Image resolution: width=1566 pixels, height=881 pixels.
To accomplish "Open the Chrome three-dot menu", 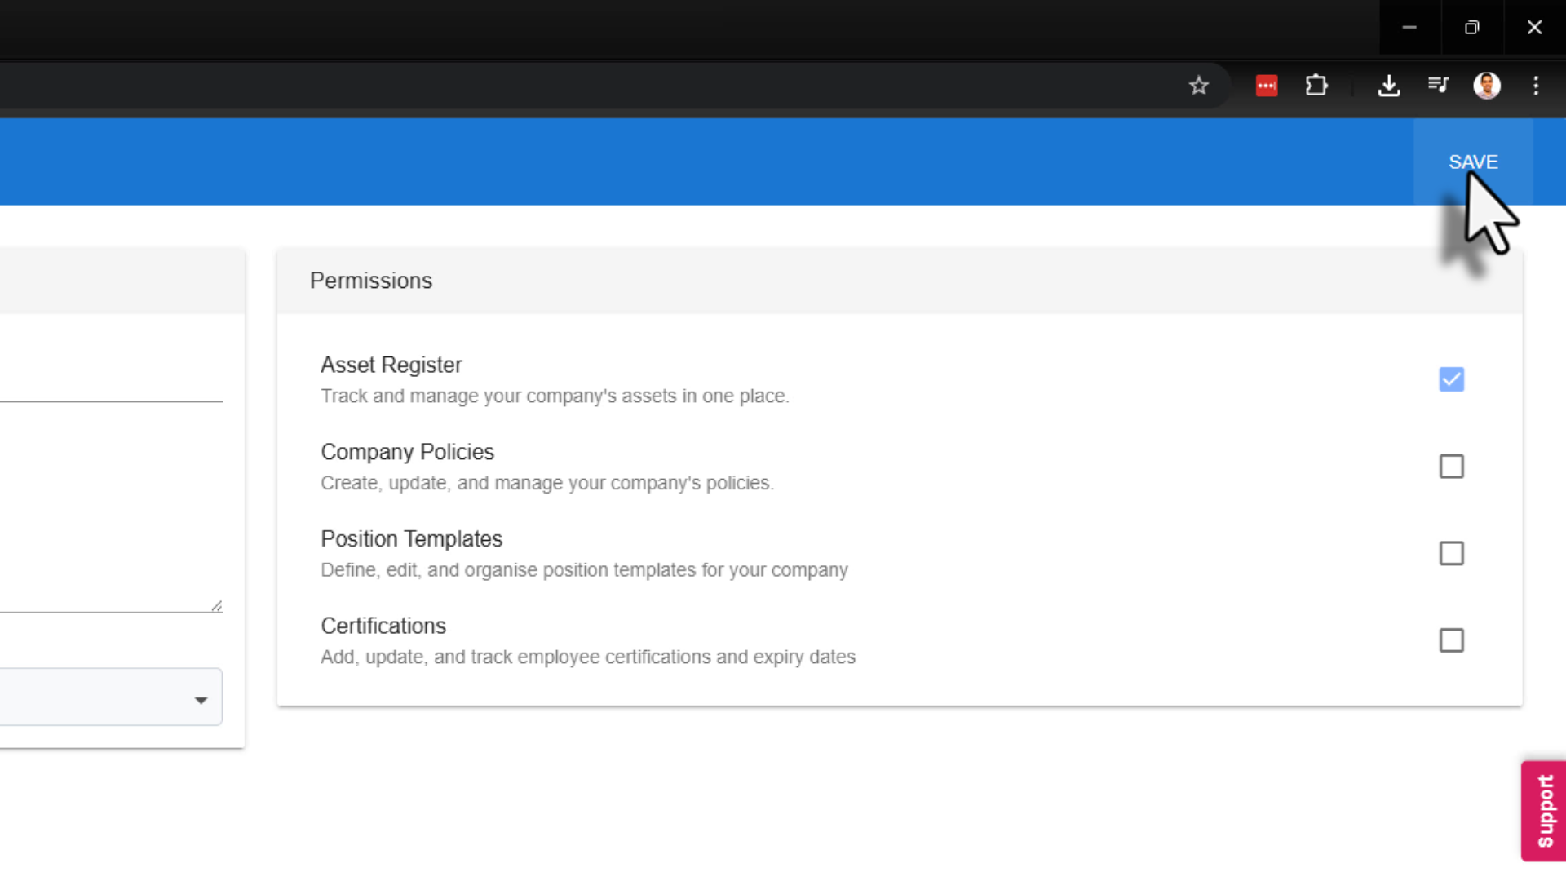I will tap(1536, 86).
